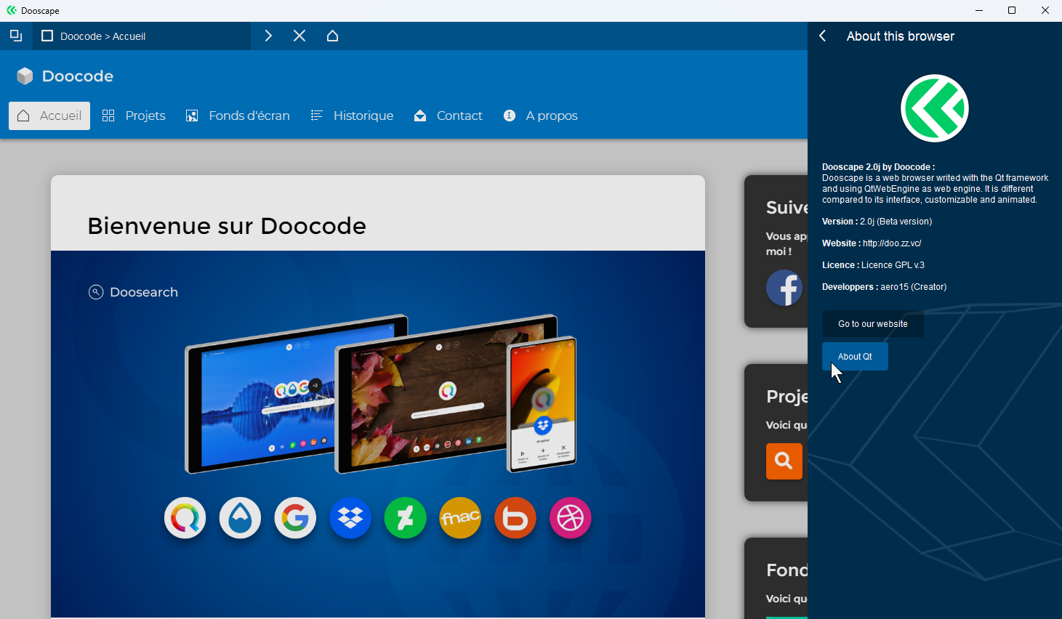Click the Dribbble pink icon
Image resolution: width=1062 pixels, height=619 pixels.
(571, 518)
